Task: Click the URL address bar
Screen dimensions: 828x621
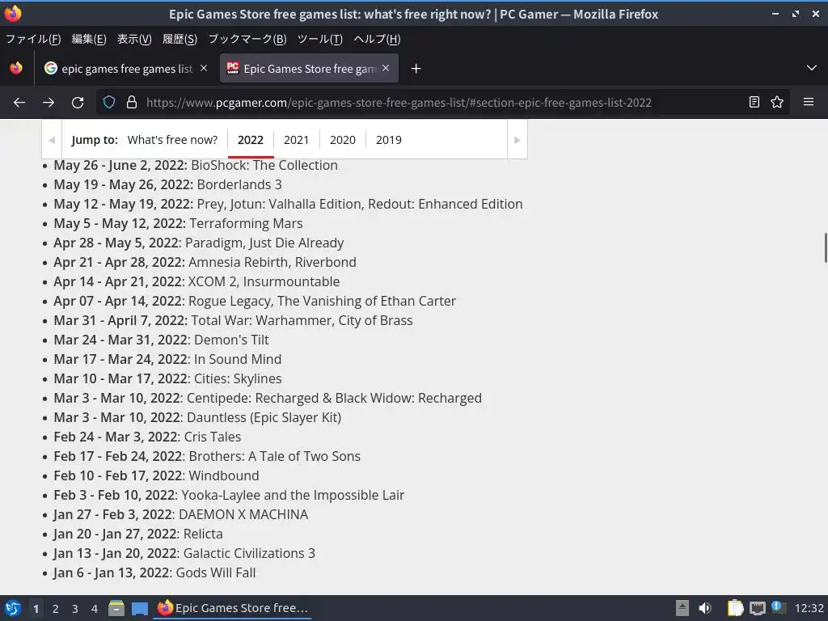Action: 399,103
